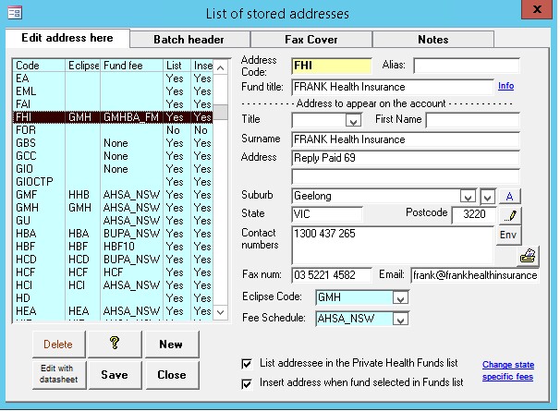Select the GIOCTP row in the list
Image resolution: width=560 pixels, height=411 pixels.
pos(113,182)
